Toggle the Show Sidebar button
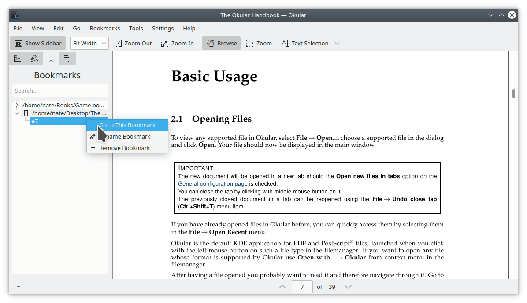 pyautogui.click(x=38, y=43)
